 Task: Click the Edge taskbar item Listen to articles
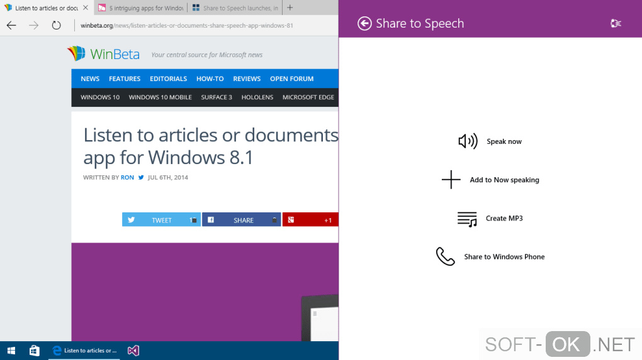click(x=84, y=351)
